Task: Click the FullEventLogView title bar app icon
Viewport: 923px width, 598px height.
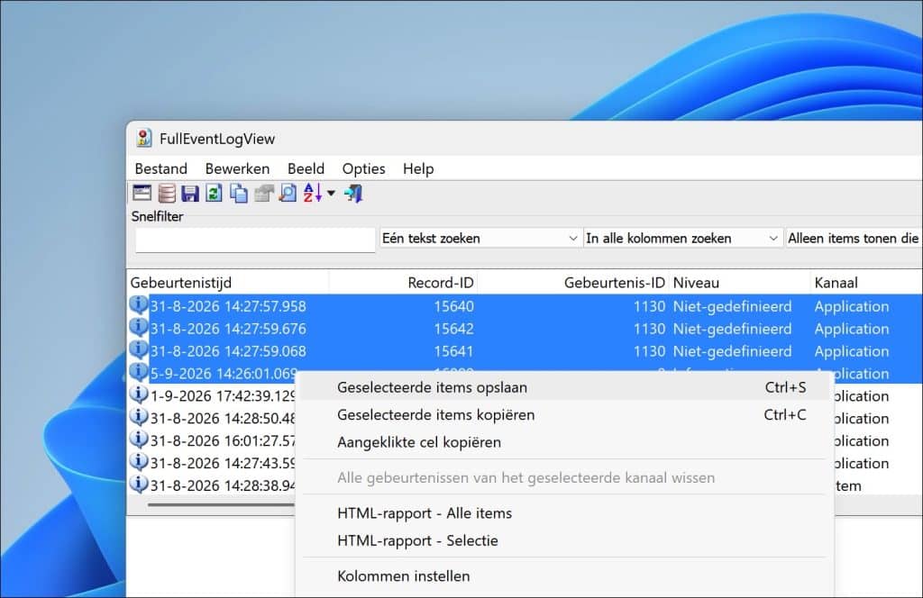Action: click(143, 138)
